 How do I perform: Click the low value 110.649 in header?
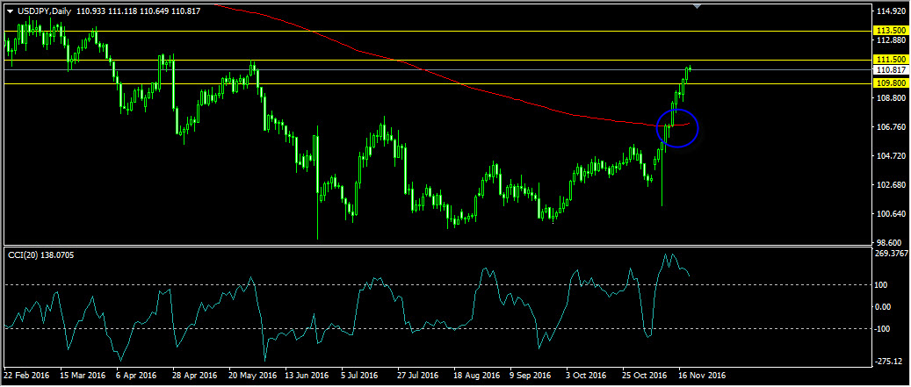click(154, 11)
